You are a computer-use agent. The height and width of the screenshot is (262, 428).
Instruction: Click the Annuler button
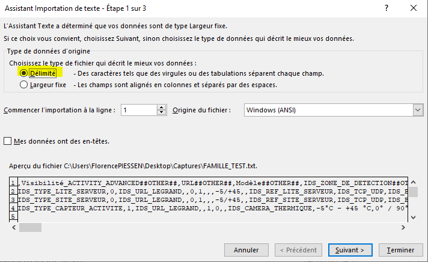(x=246, y=249)
